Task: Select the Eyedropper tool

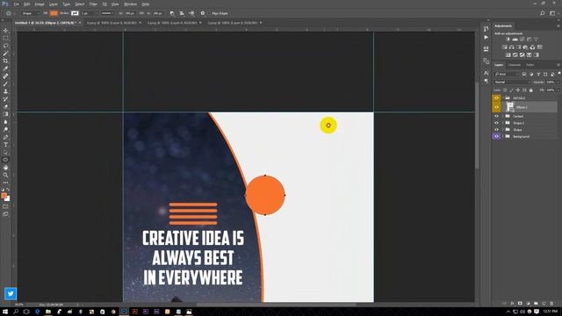Action: pos(5,68)
